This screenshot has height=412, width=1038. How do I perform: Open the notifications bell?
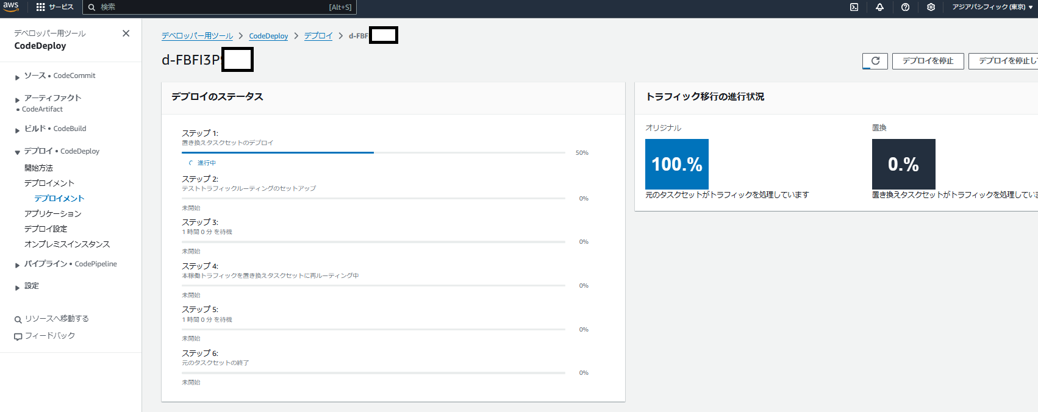(879, 7)
